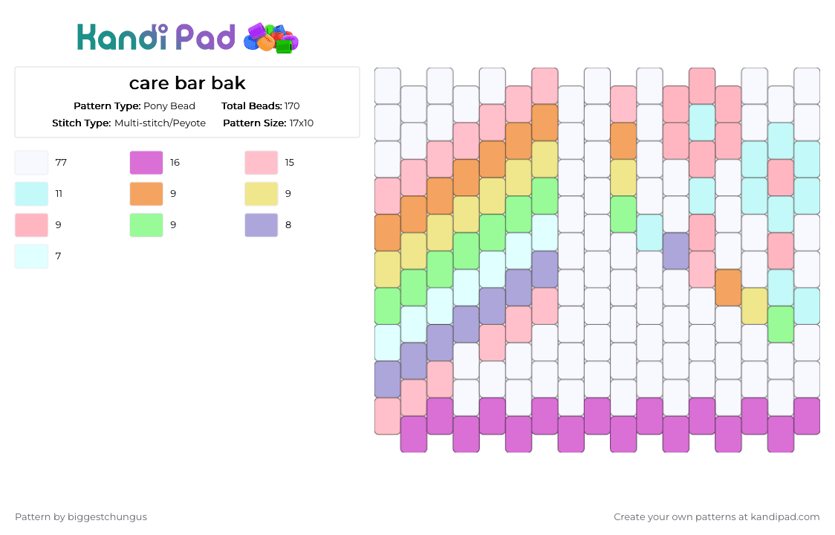This screenshot has width=835, height=535.
Task: Click the count '8' beside the lavender swatch
Action: [x=288, y=225]
